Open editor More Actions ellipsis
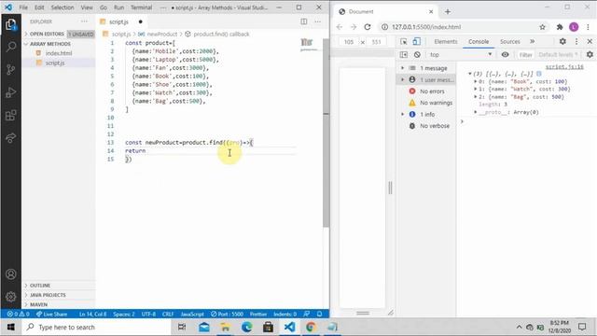The width and height of the screenshot is (597, 336). [317, 21]
